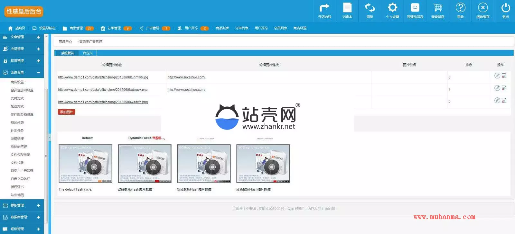Open the 20150608tunmwb.jpg image URL link
515x234 pixels.
(x=103, y=77)
